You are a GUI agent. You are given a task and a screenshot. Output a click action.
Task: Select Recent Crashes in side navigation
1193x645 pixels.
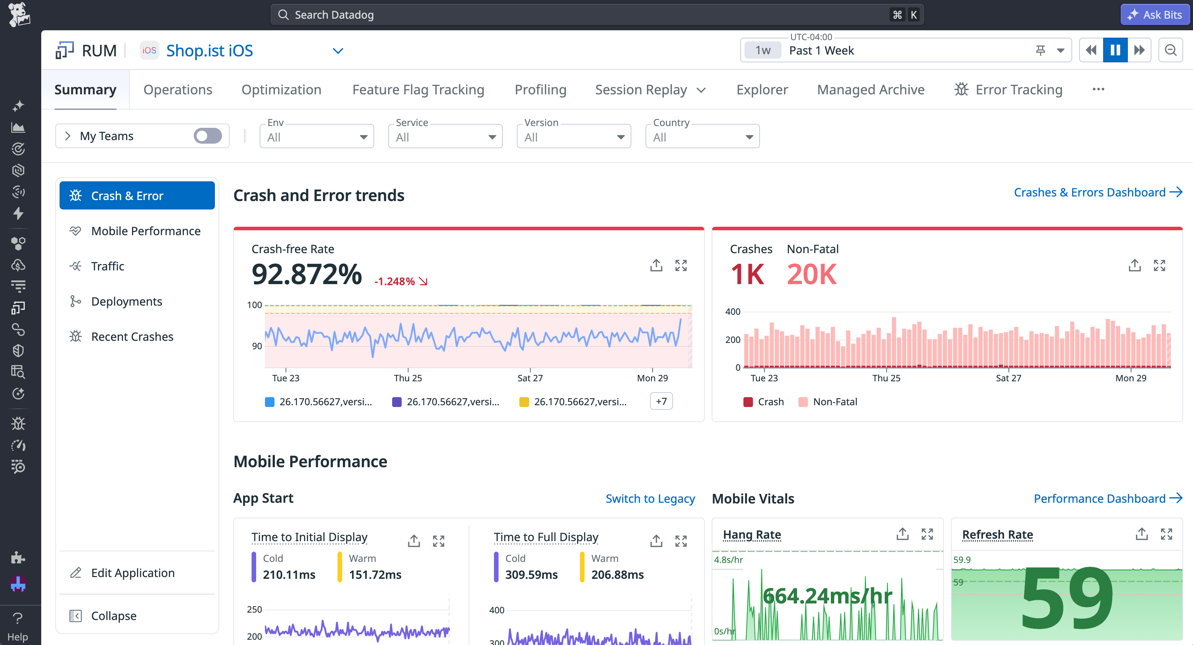(x=137, y=336)
